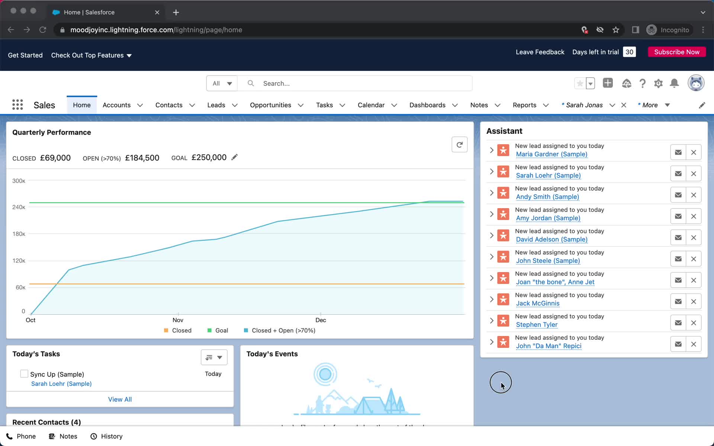The width and height of the screenshot is (714, 446).
Task: Refresh the Quarterly Performance chart
Action: [x=460, y=145]
